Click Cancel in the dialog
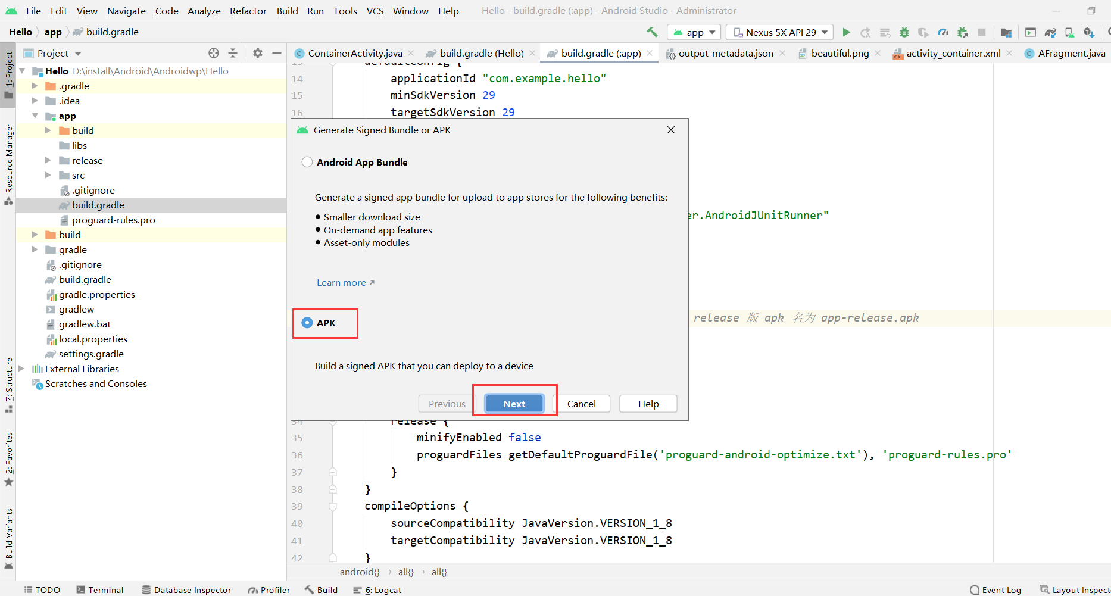This screenshot has height=596, width=1111. (x=581, y=404)
